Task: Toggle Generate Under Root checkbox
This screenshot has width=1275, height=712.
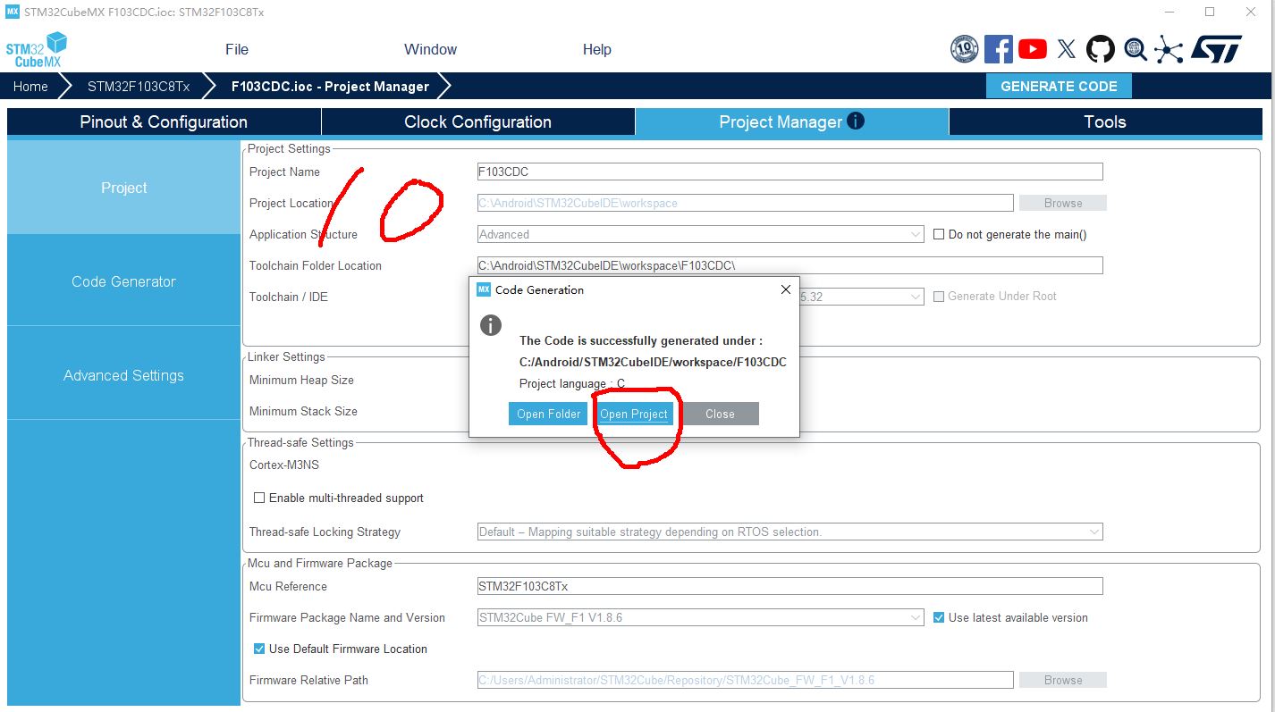Action: point(939,296)
